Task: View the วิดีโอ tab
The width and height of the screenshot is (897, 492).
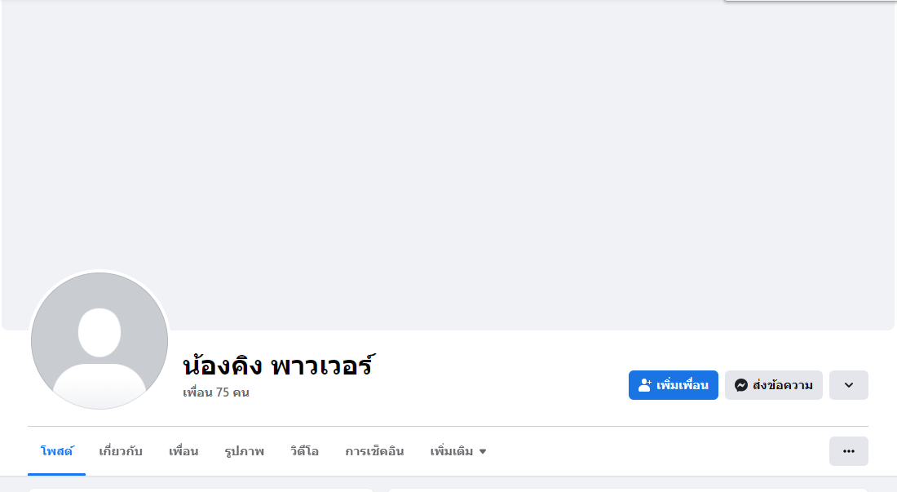Action: click(x=304, y=451)
